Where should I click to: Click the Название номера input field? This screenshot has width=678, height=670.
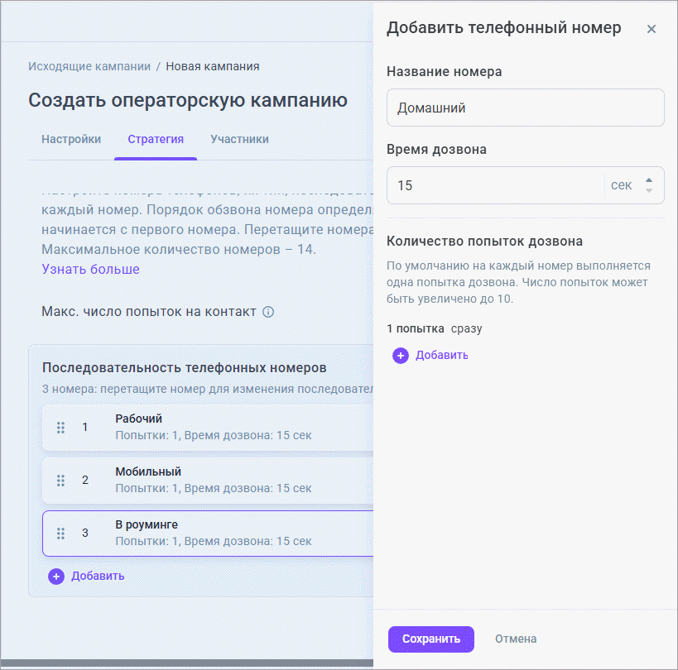click(525, 108)
